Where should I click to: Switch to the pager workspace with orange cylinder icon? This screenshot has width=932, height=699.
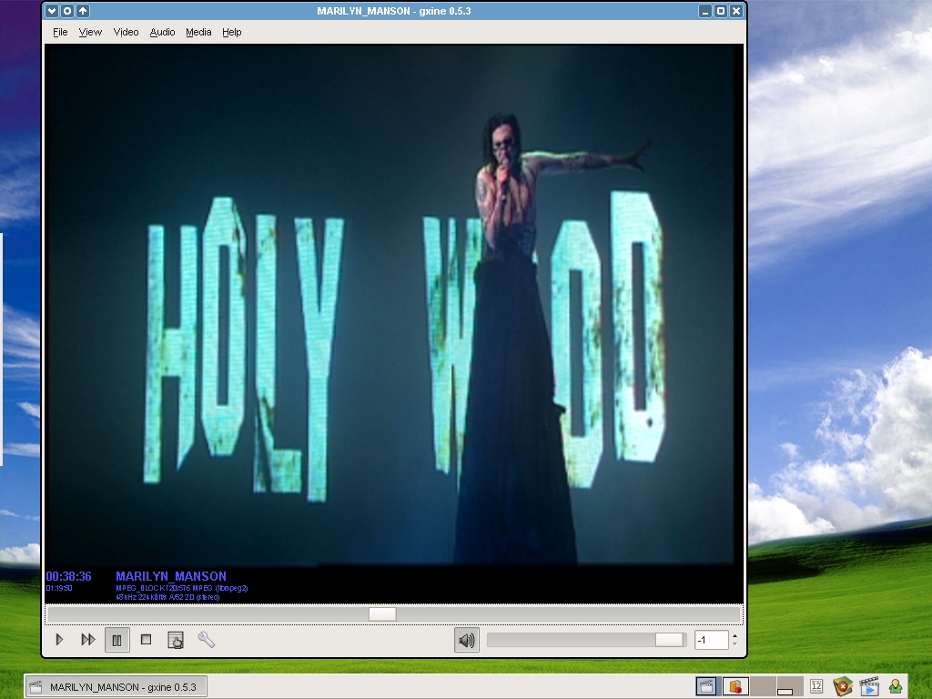point(735,686)
